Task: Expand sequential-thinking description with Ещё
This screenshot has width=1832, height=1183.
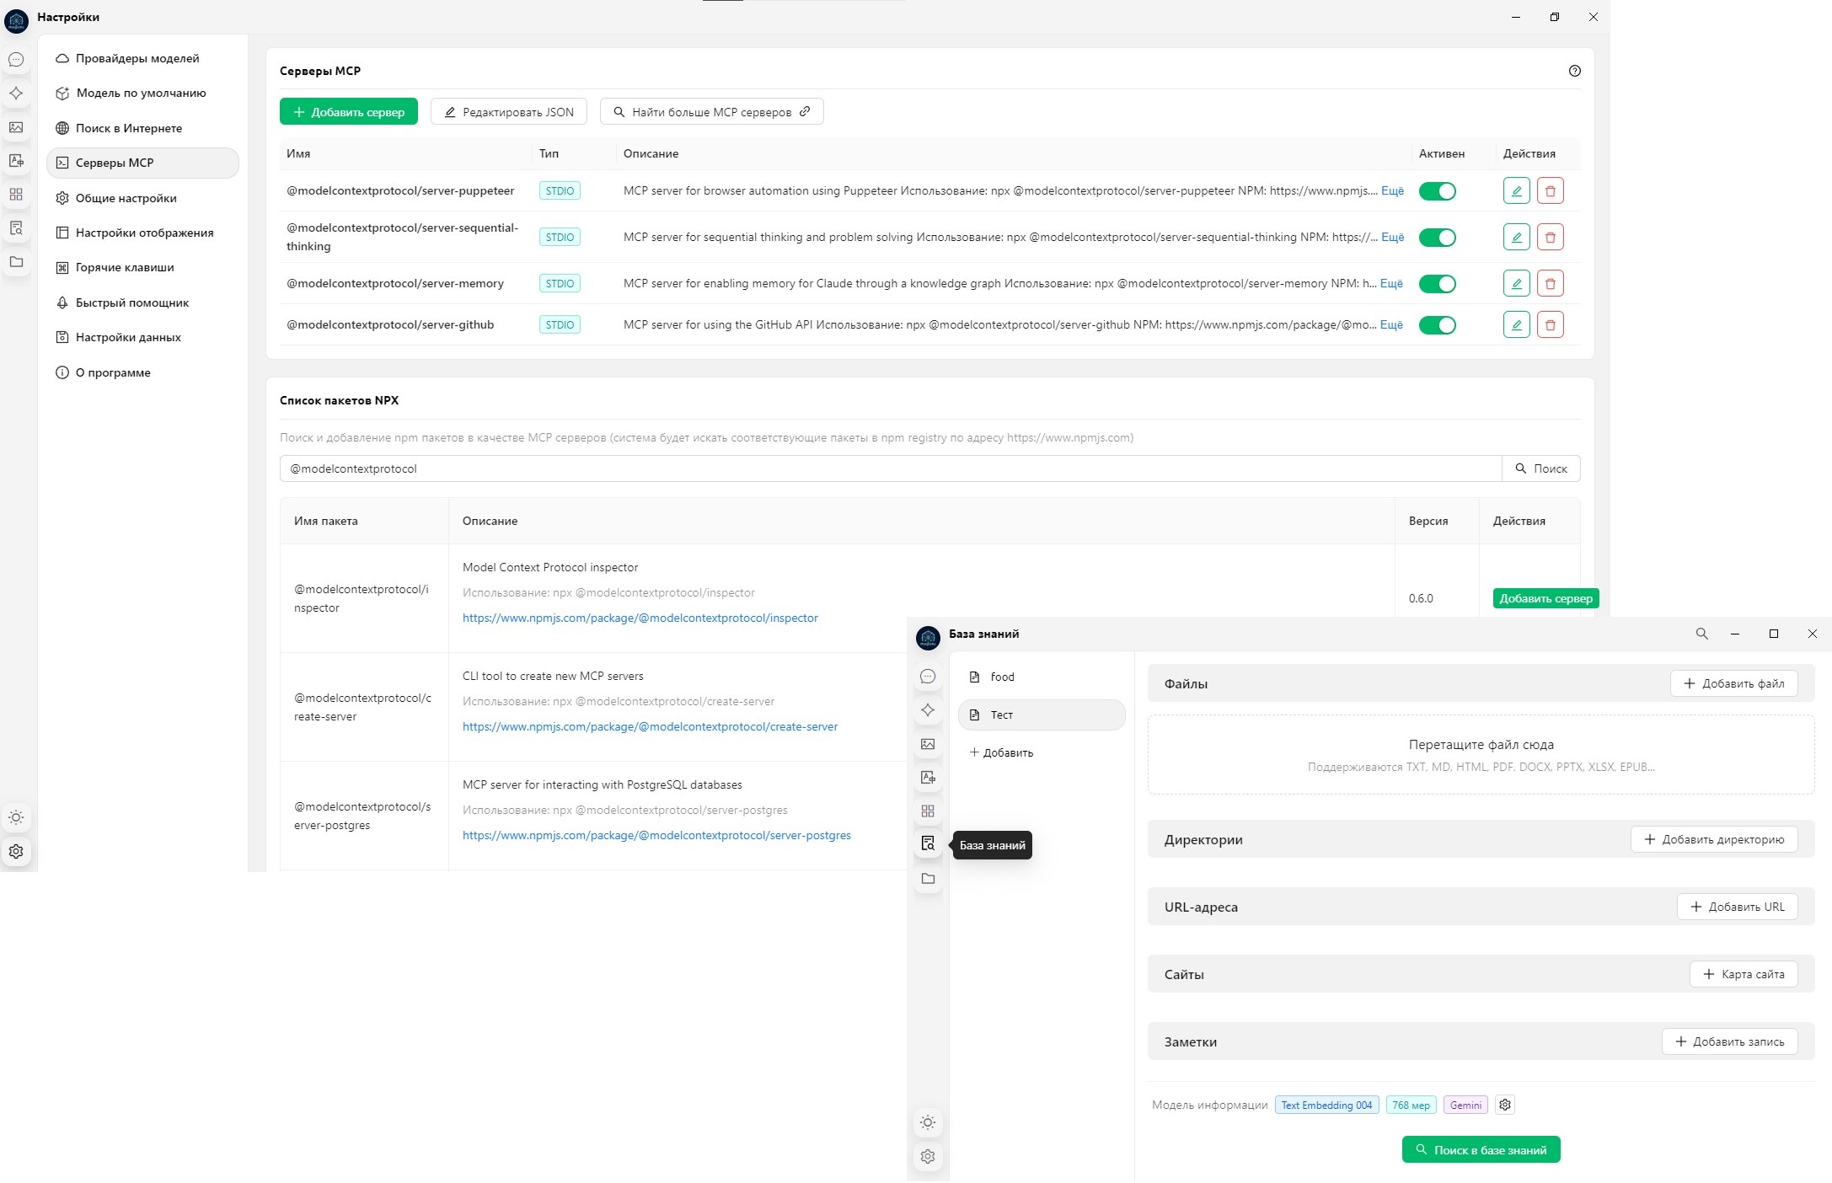Action: [x=1392, y=238]
